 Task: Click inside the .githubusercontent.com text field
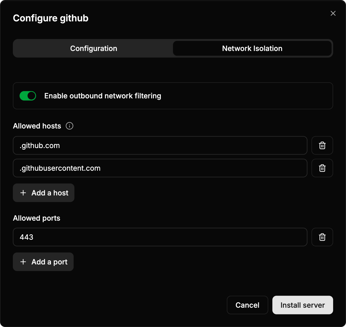[x=160, y=168]
